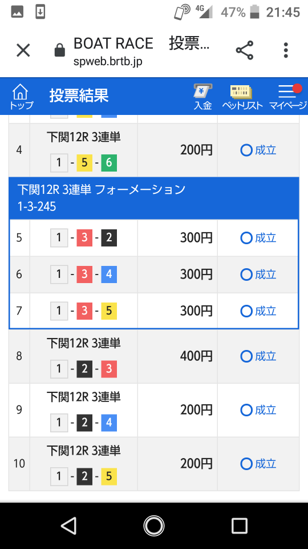Tap the Android back navigation button
308x549 pixels.
[68, 526]
